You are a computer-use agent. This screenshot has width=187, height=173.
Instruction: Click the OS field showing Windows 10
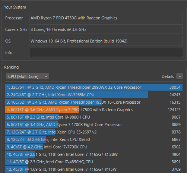pyautogui.click(x=106, y=41)
